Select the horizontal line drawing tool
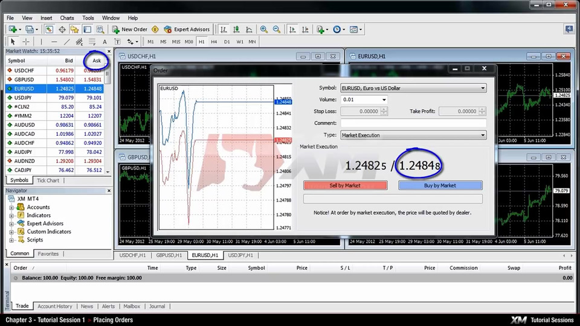Image resolution: width=580 pixels, height=326 pixels. pyautogui.click(x=54, y=42)
